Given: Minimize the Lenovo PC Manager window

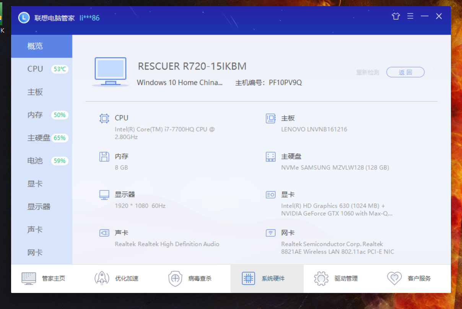Looking at the screenshot, I should pyautogui.click(x=425, y=16).
